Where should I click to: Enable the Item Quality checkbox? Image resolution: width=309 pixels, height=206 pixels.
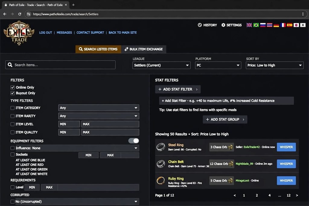tap(12, 132)
